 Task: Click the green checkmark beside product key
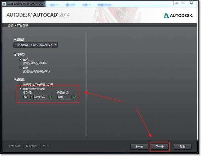pyautogui.click(x=74, y=97)
